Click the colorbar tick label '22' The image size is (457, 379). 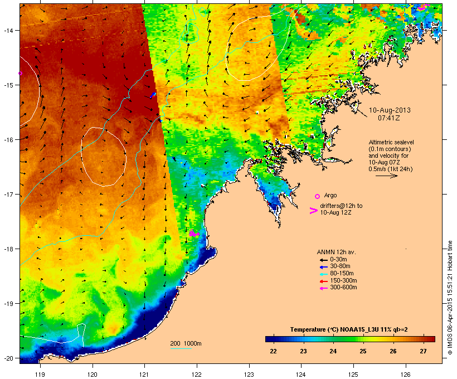[273, 351]
